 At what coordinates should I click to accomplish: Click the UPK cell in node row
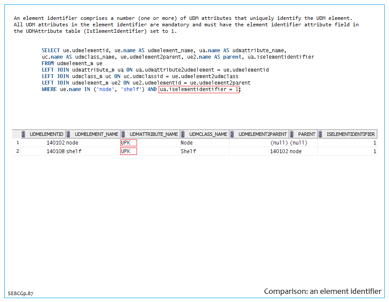point(128,143)
